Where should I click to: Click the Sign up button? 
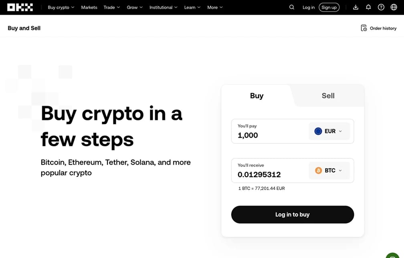click(x=329, y=7)
